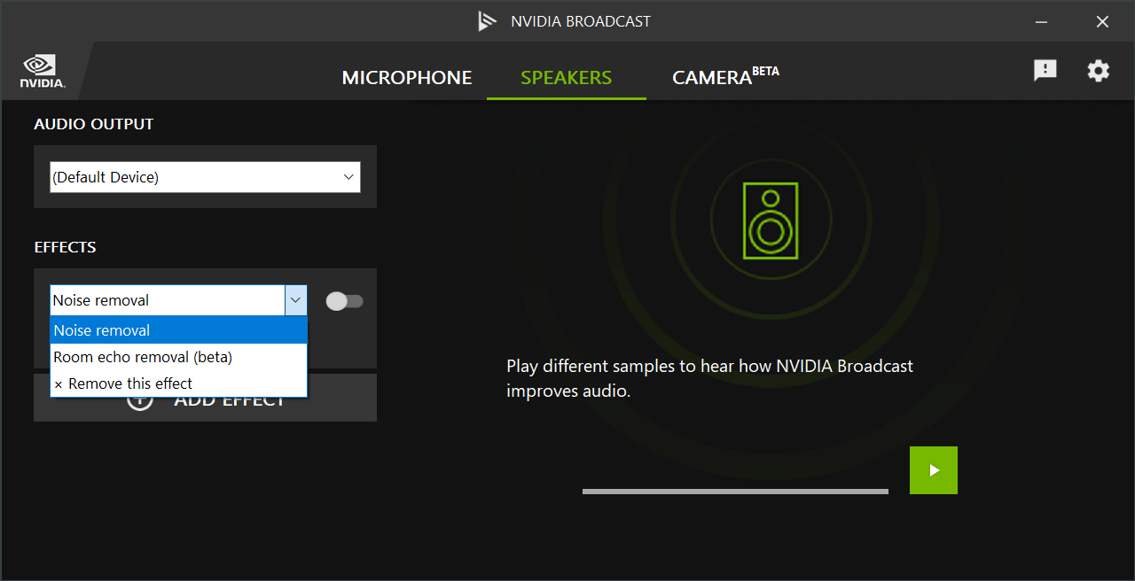Image resolution: width=1135 pixels, height=581 pixels.
Task: Click the sample playback progress bar
Action: click(735, 492)
